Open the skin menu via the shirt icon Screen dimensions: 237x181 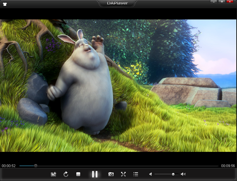(x=5, y=4)
